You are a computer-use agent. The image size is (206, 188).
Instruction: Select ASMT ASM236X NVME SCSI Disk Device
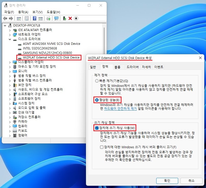(52, 44)
